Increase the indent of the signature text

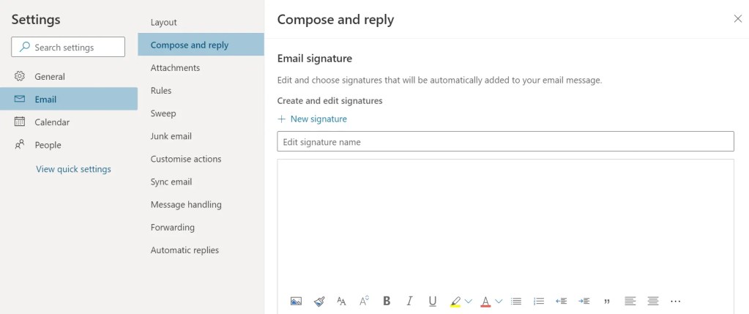click(584, 301)
